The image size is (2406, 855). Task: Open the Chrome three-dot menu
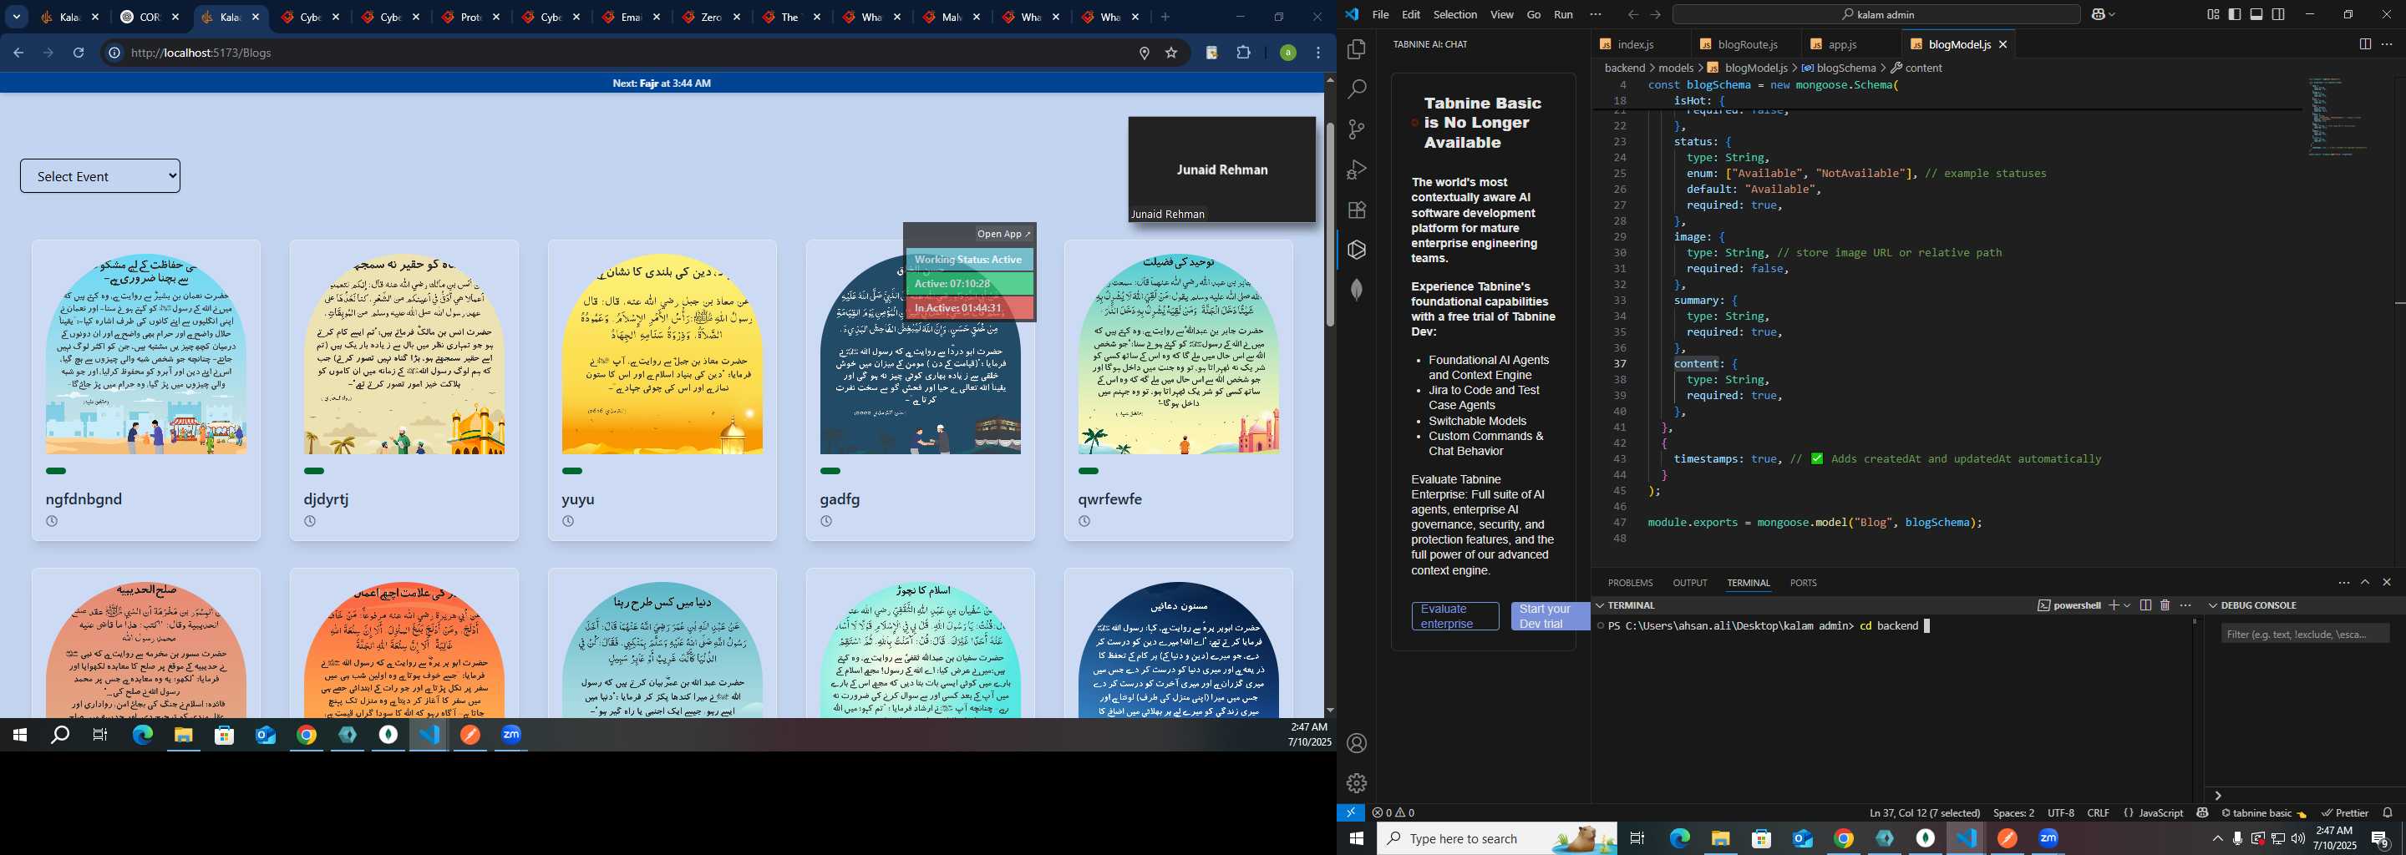coord(1319,53)
